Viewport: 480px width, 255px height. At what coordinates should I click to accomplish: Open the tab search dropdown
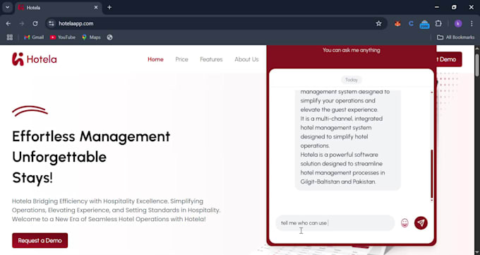tap(7, 7)
